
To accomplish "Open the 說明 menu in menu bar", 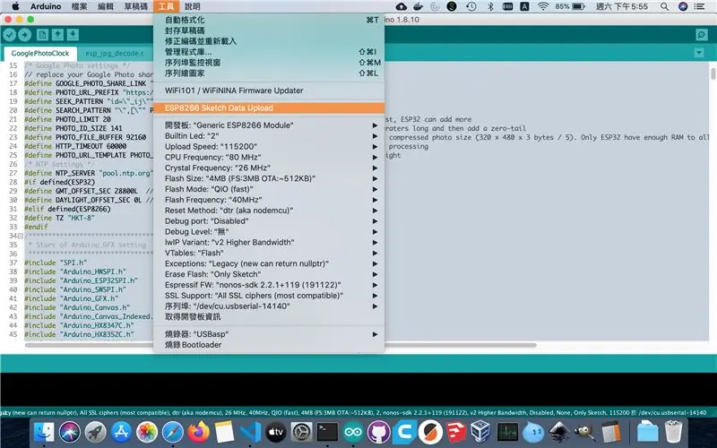I will coord(193,6).
